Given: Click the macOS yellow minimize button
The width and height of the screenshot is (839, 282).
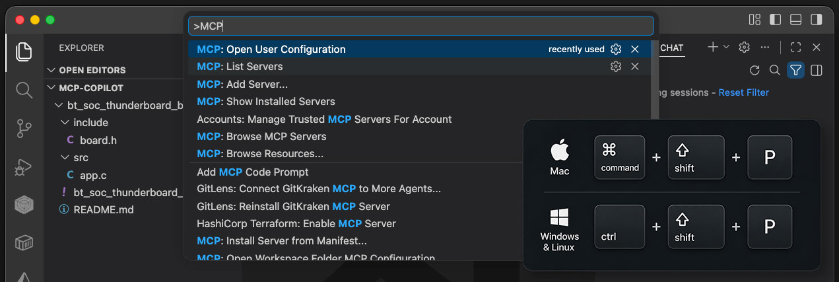Looking at the screenshot, I should tap(35, 20).
